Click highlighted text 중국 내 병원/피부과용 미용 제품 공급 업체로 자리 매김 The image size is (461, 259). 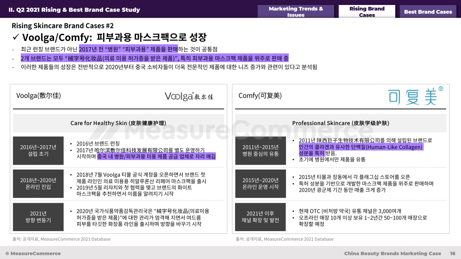coord(156,156)
